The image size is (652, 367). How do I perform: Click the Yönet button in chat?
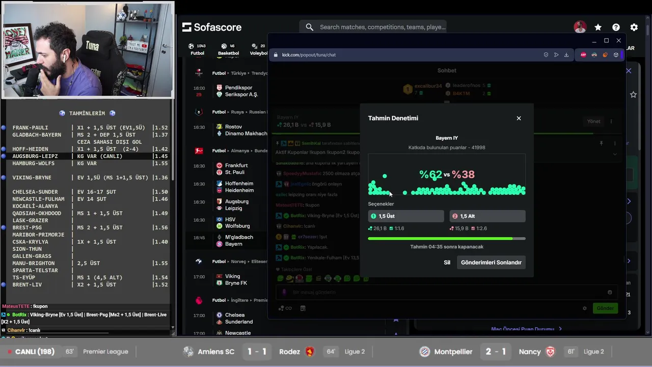click(593, 121)
